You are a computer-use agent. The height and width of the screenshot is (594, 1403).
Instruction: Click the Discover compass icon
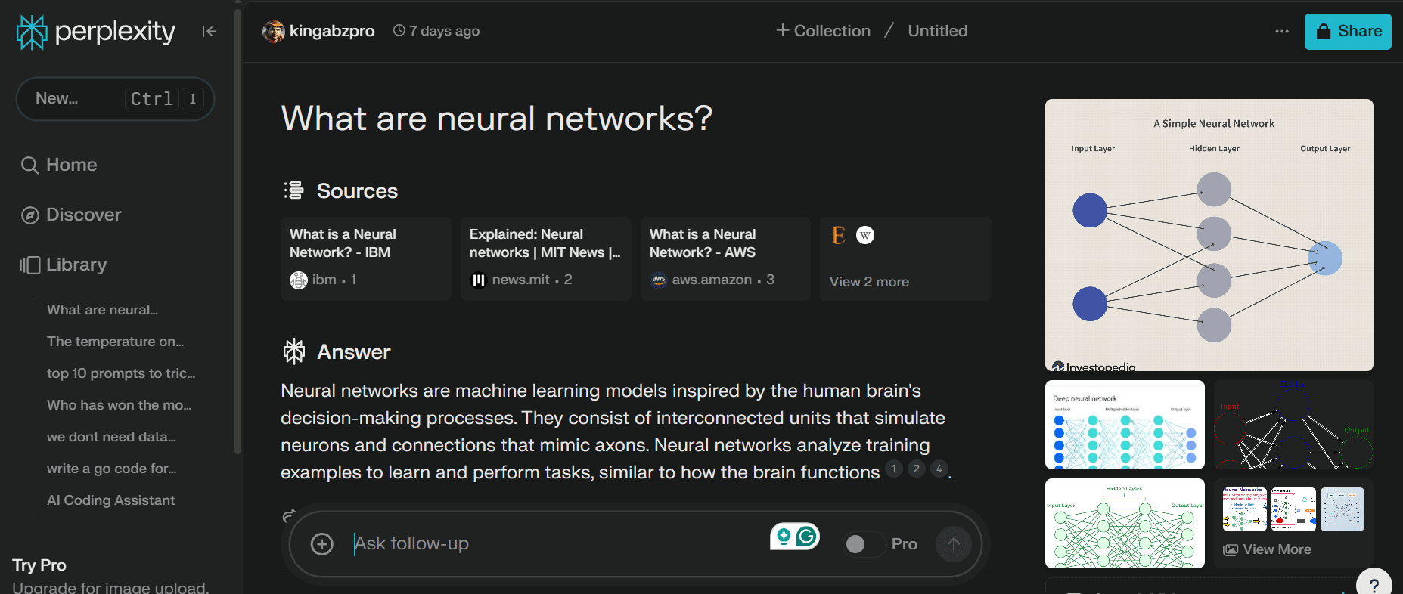coord(29,215)
